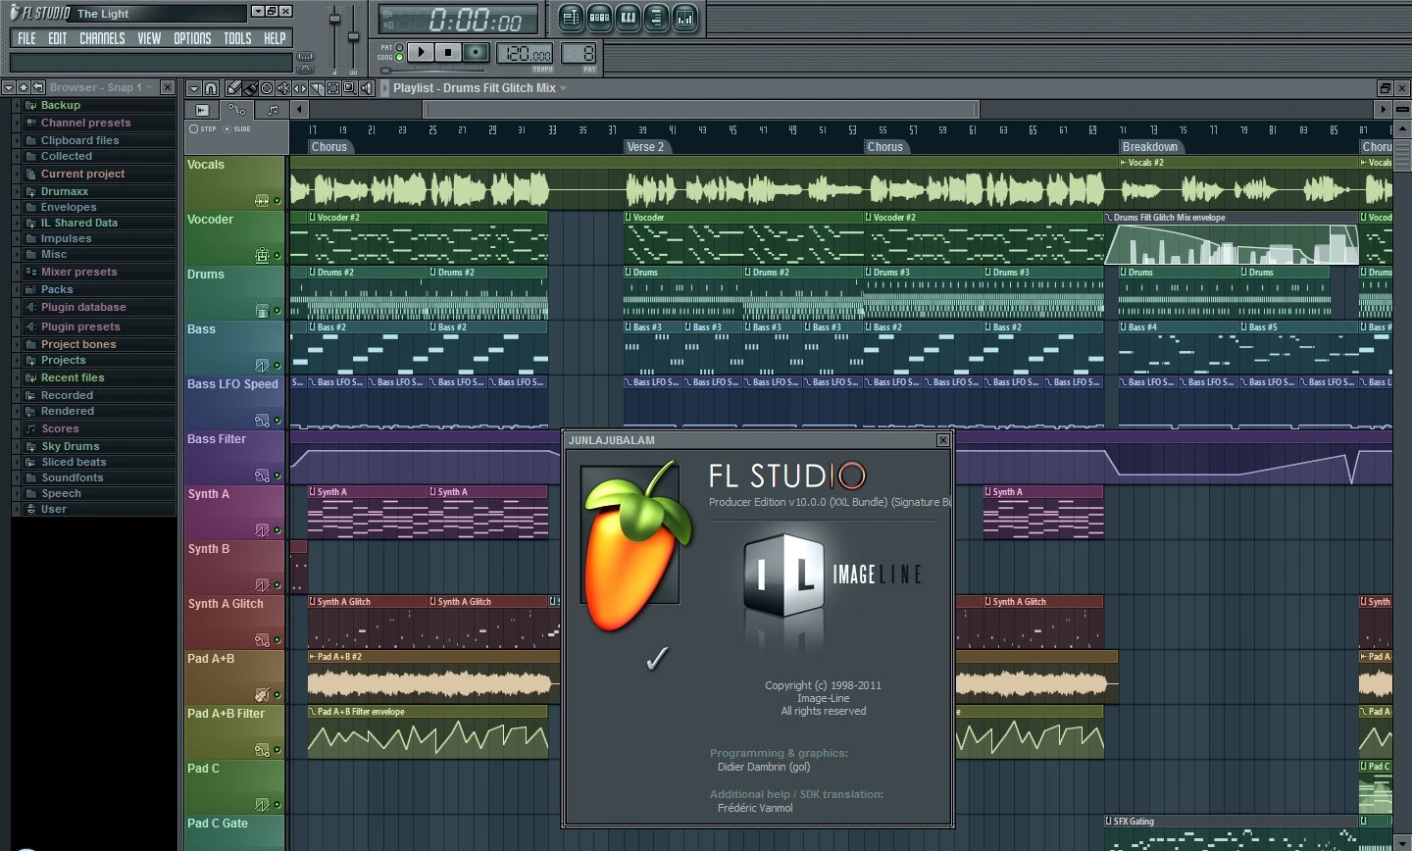Click the Stop button

(448, 52)
